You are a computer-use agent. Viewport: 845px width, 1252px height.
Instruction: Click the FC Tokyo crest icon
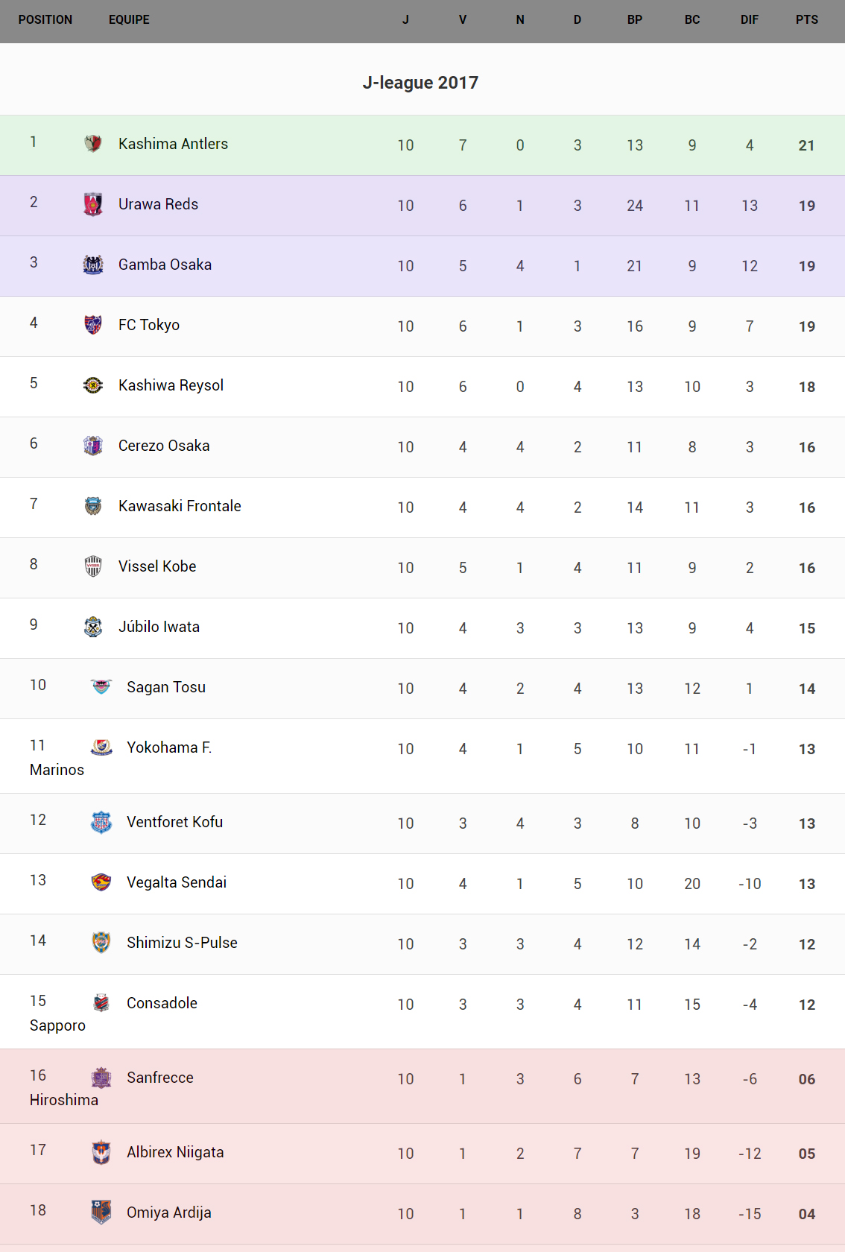(93, 325)
